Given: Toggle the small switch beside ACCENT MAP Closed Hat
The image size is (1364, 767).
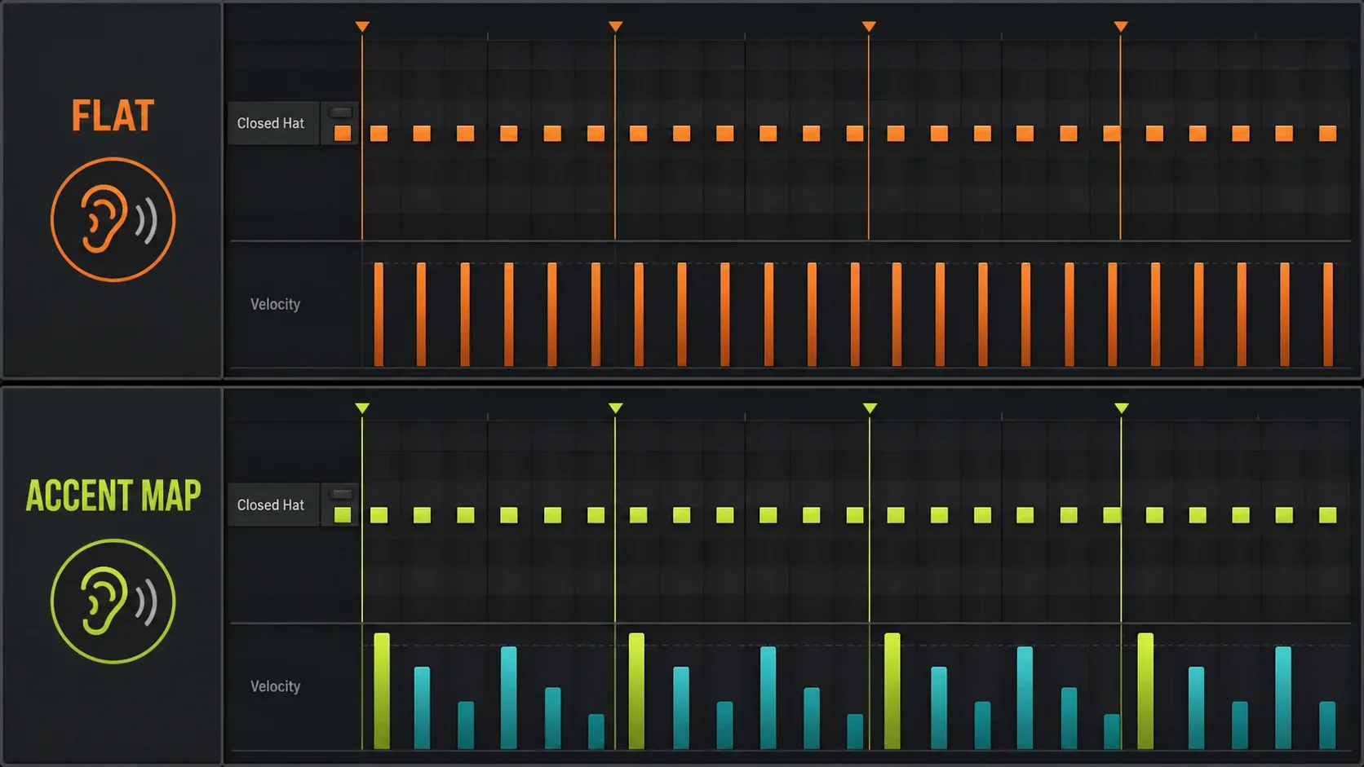Looking at the screenshot, I should 342,494.
